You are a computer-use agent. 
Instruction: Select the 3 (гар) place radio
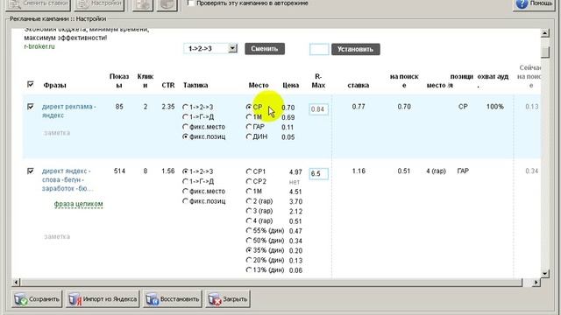(249, 211)
